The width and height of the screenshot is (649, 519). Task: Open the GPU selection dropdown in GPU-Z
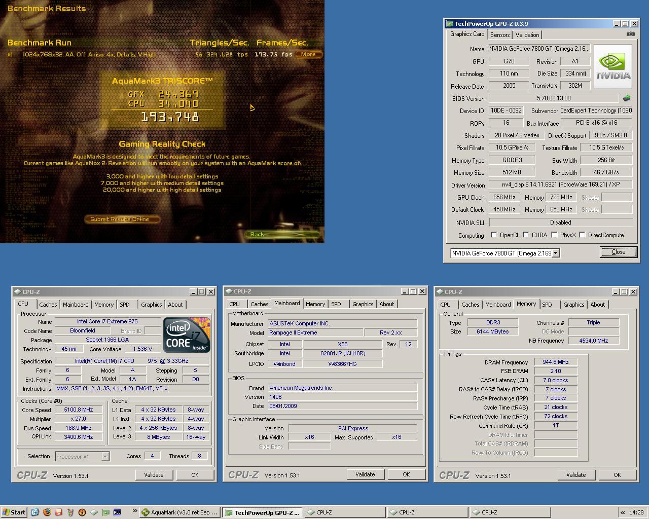[x=556, y=253]
